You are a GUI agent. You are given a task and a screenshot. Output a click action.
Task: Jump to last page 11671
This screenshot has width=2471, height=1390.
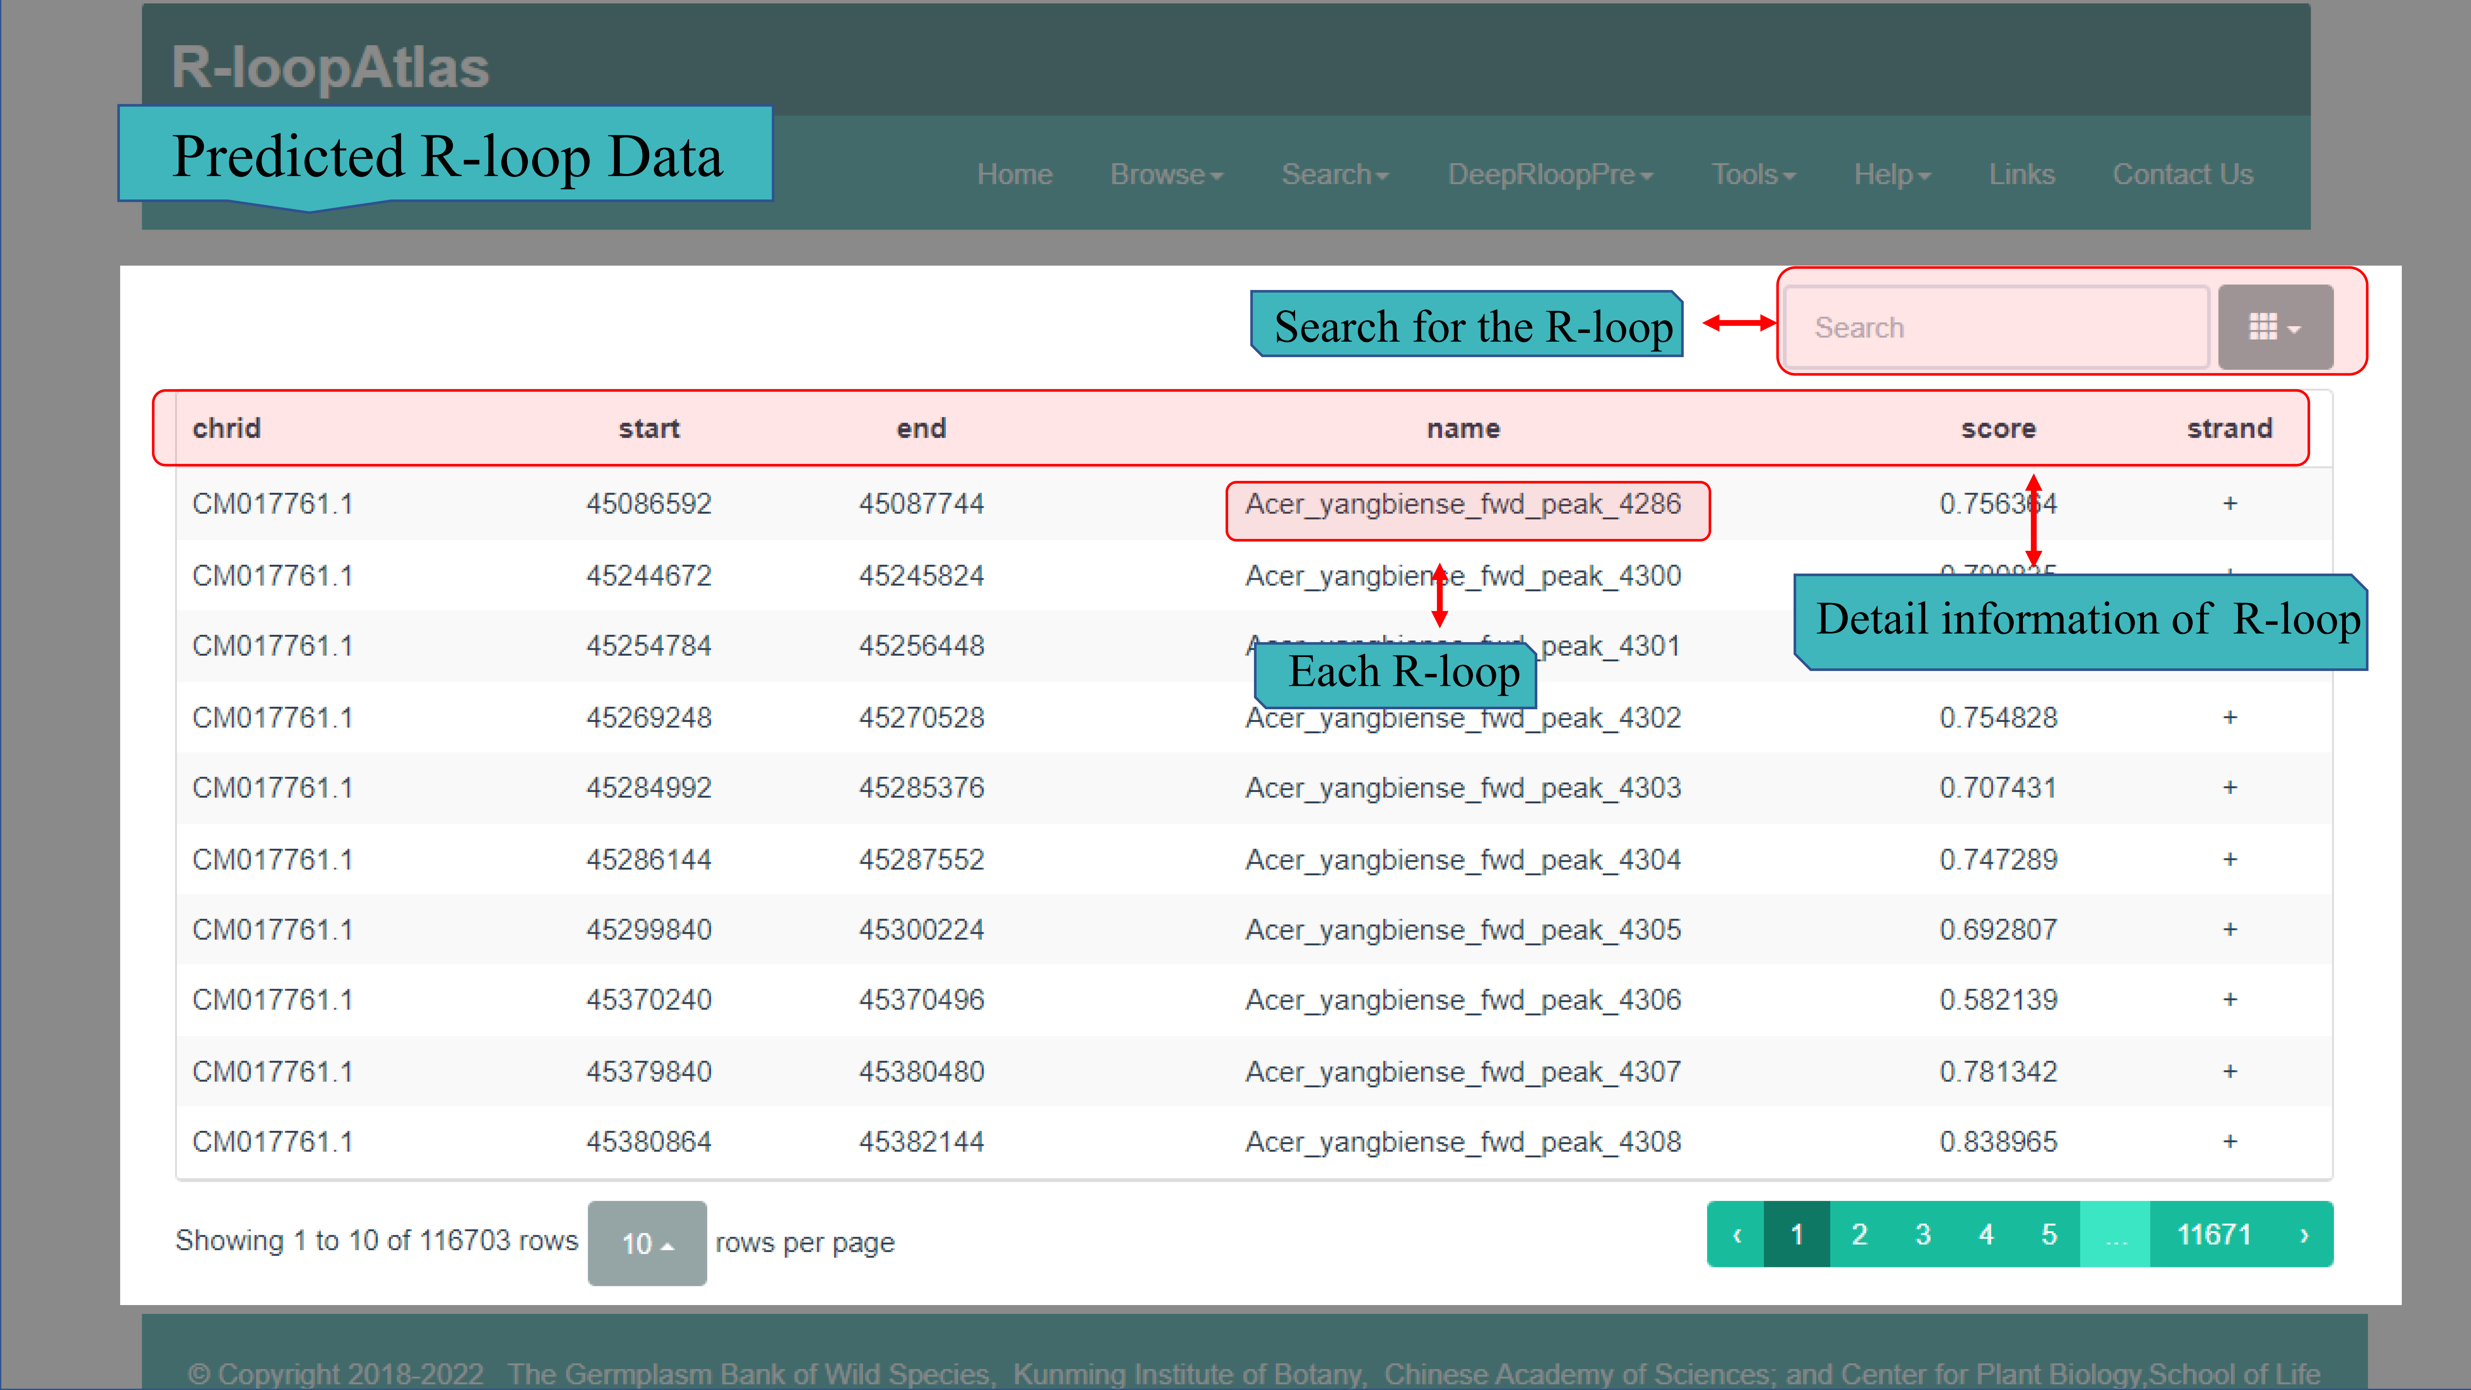(x=2213, y=1235)
